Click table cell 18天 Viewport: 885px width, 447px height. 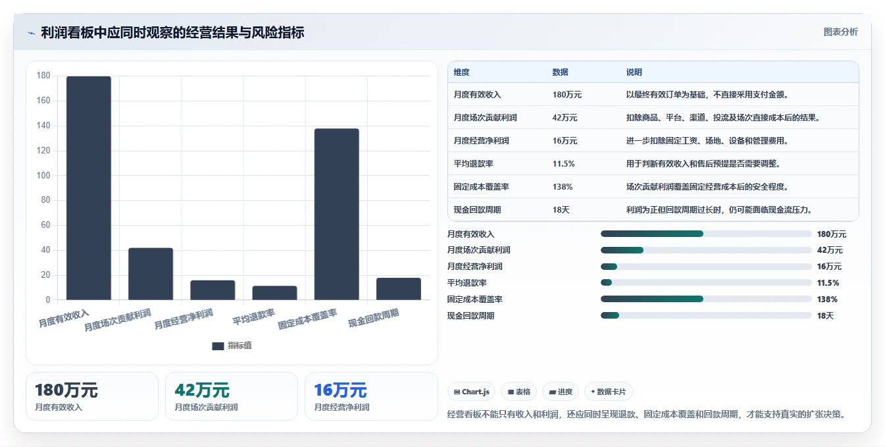[561, 210]
